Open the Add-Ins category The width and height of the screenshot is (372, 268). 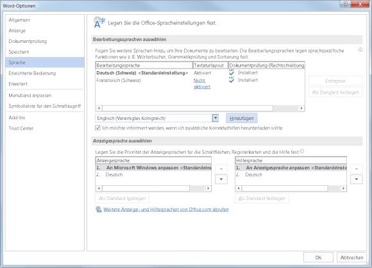click(x=45, y=117)
